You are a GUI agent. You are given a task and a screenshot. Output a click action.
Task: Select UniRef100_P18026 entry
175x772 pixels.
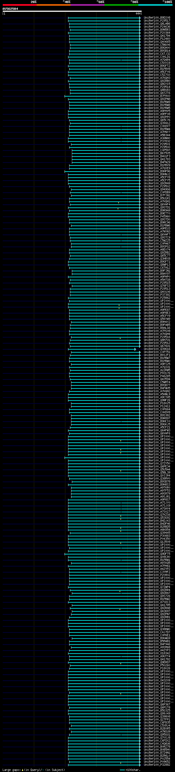pyautogui.click(x=157, y=668)
